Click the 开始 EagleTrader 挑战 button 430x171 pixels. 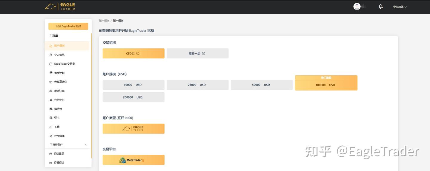point(68,26)
